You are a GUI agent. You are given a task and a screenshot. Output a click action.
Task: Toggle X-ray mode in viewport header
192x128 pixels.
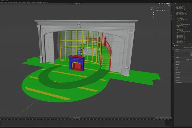pyautogui.click(x=165, y=4)
